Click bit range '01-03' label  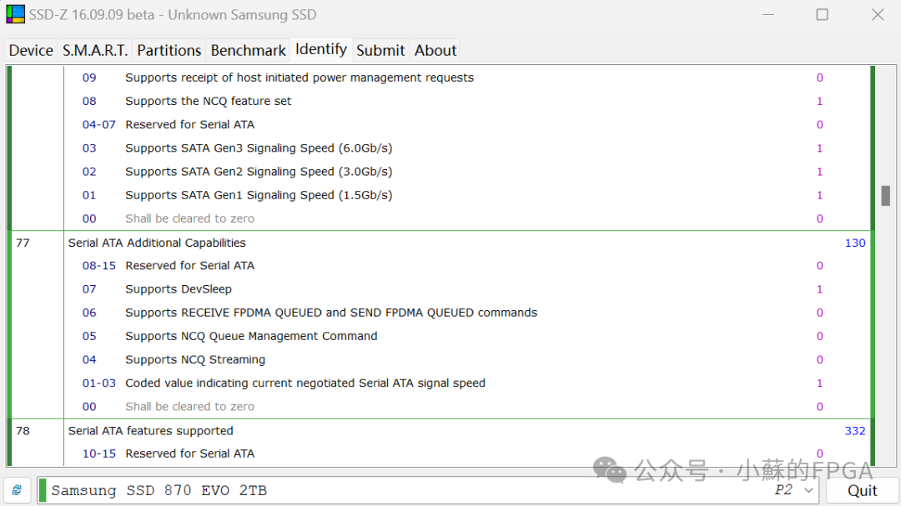[x=98, y=383]
